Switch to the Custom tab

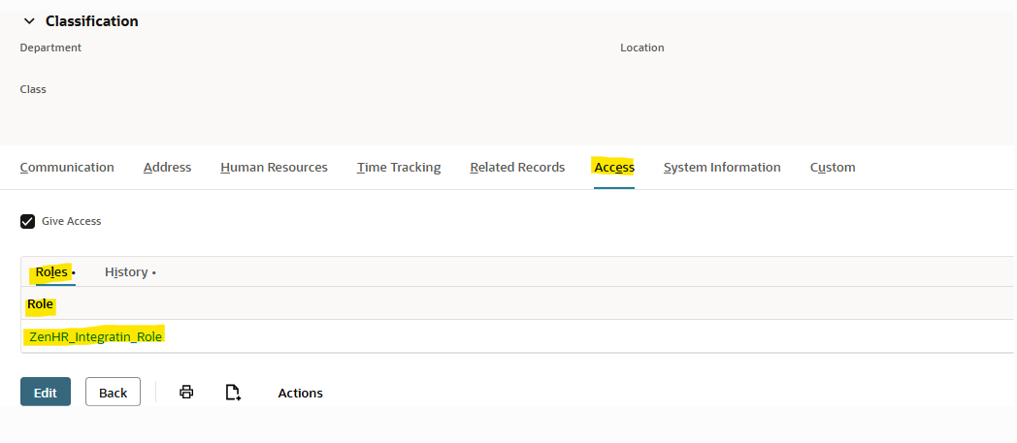coord(833,167)
